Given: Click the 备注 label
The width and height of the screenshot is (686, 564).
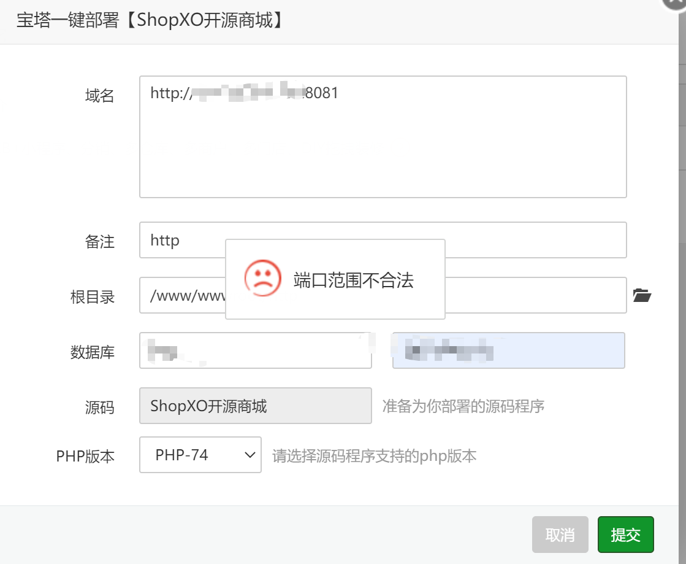Looking at the screenshot, I should coord(100,242).
